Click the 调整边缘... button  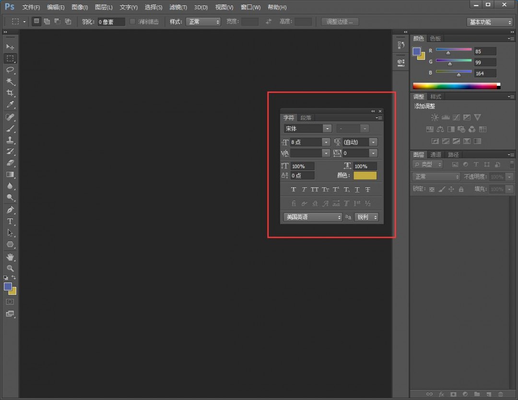tap(340, 22)
